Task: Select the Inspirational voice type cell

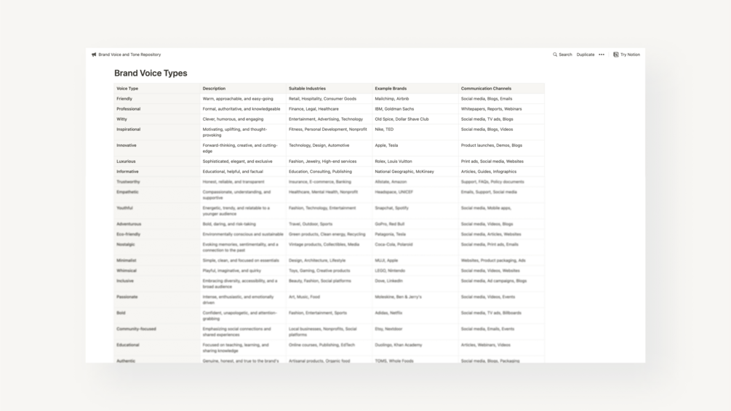Action: tap(157, 132)
